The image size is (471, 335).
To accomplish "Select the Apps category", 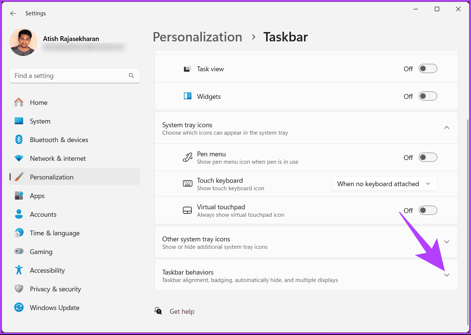I will coord(75,195).
